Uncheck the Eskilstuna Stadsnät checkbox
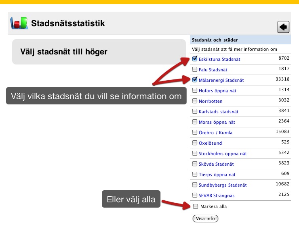This screenshot has height=233, width=299. click(x=195, y=59)
